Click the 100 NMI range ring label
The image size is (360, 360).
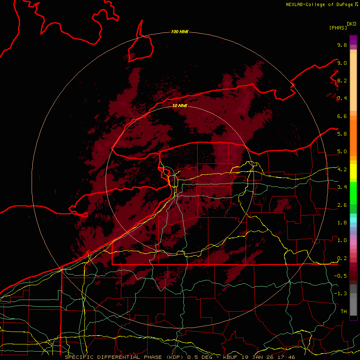(x=180, y=32)
